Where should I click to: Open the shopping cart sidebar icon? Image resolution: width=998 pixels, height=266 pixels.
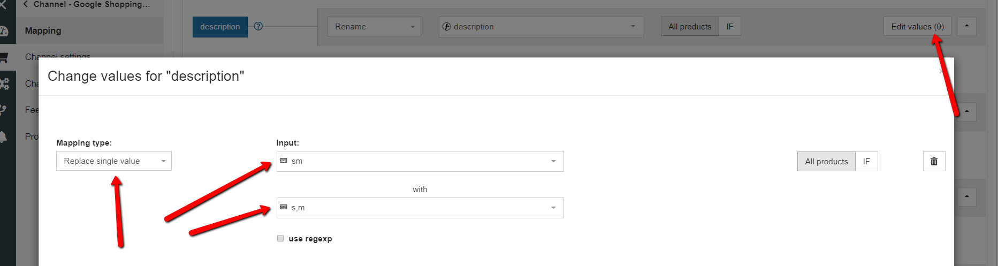pos(4,57)
